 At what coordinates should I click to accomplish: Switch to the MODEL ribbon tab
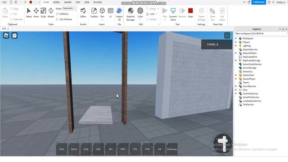pos(56,2)
